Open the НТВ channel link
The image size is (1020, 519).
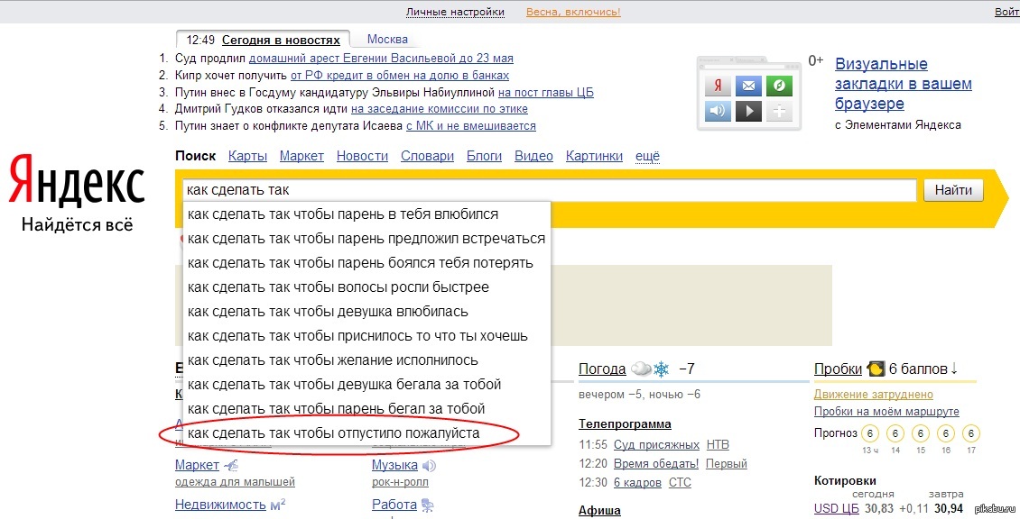[x=718, y=445]
